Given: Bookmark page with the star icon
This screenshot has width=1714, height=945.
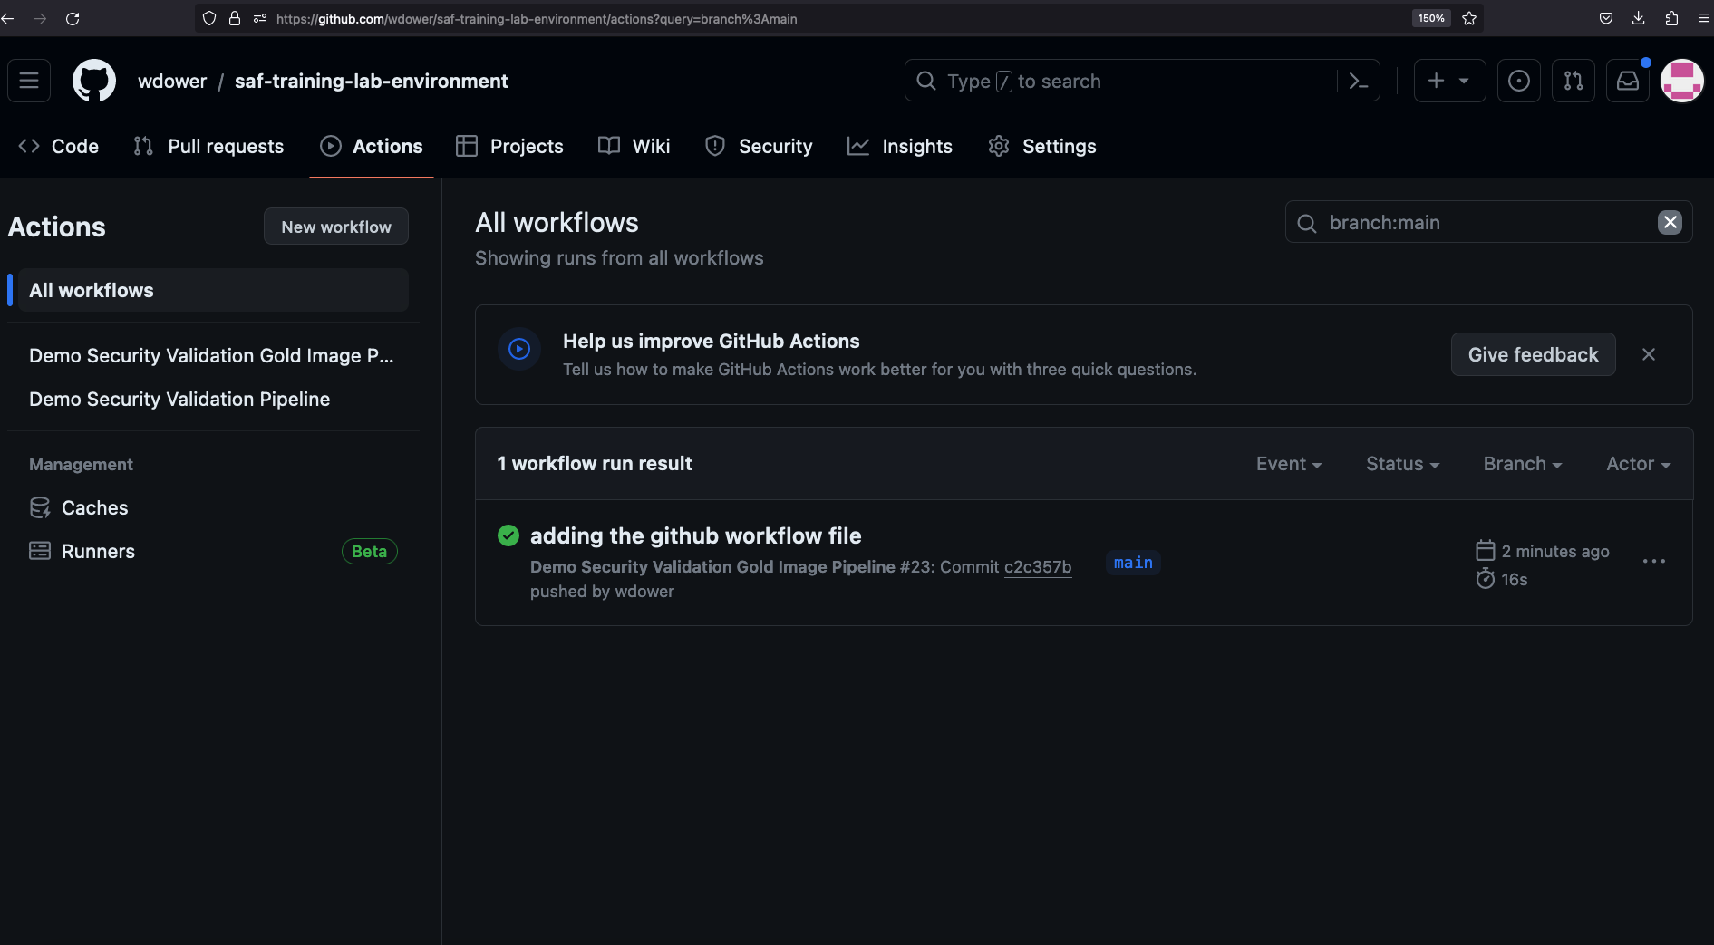Looking at the screenshot, I should (1469, 18).
